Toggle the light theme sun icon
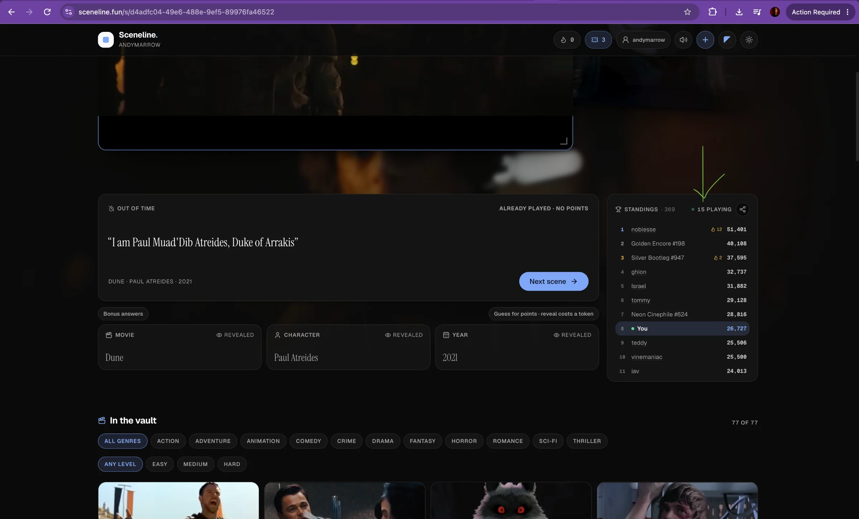This screenshot has width=859, height=519. click(749, 40)
